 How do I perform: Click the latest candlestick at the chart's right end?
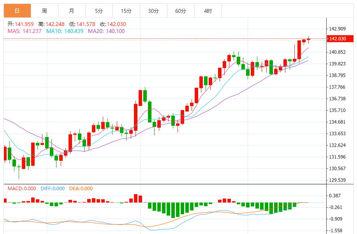308,39
